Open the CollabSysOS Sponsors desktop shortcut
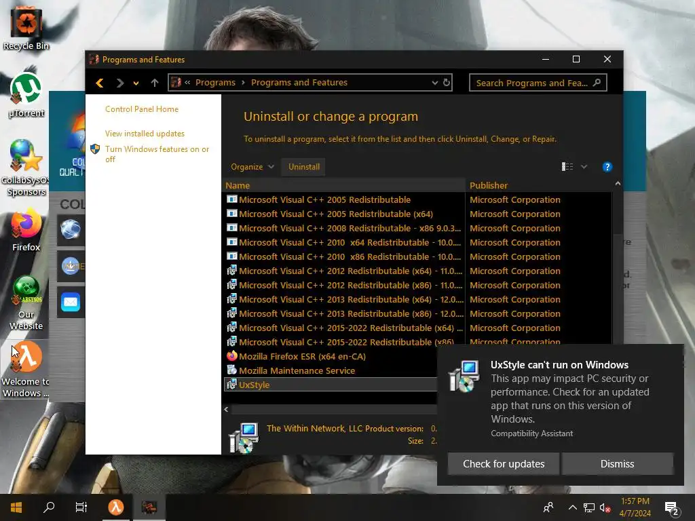 [25, 168]
